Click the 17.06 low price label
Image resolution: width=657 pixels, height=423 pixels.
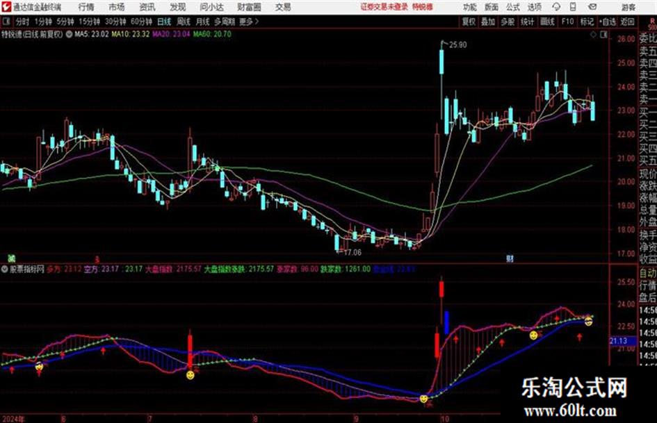coord(352,252)
